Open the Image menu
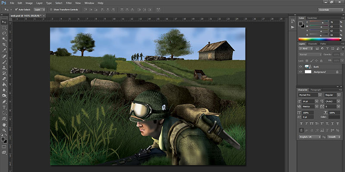Image resolution: width=345 pixels, height=172 pixels. point(29,3)
